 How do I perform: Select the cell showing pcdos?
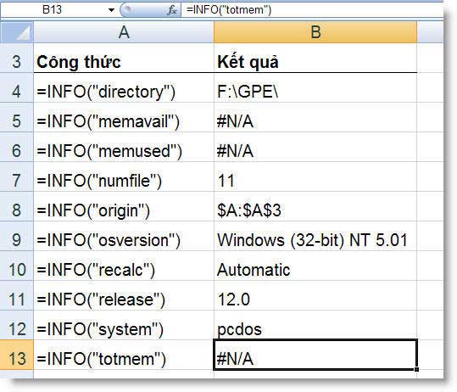point(315,328)
